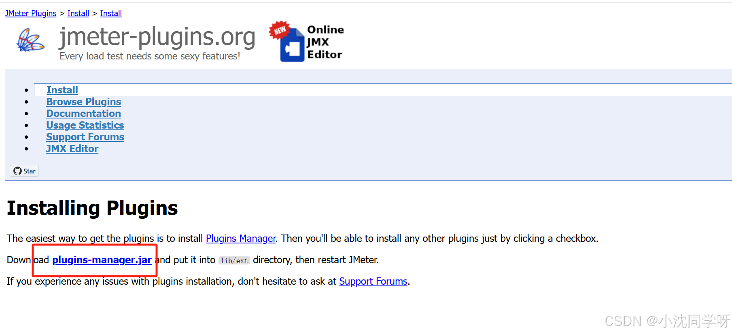Open Browse Plugins in the navigation menu
The width and height of the screenshot is (732, 334).
tap(84, 101)
